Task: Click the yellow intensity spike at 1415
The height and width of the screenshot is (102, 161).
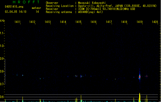Action: click(81, 98)
